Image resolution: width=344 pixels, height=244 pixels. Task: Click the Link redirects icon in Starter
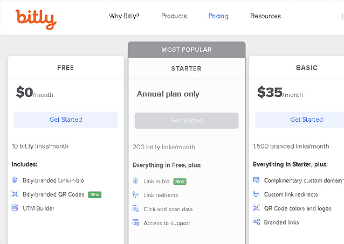[x=135, y=194]
